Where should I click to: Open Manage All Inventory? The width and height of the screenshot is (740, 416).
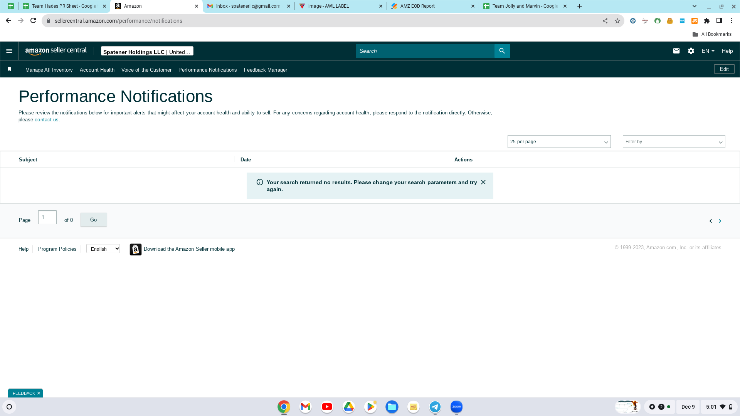pos(49,70)
